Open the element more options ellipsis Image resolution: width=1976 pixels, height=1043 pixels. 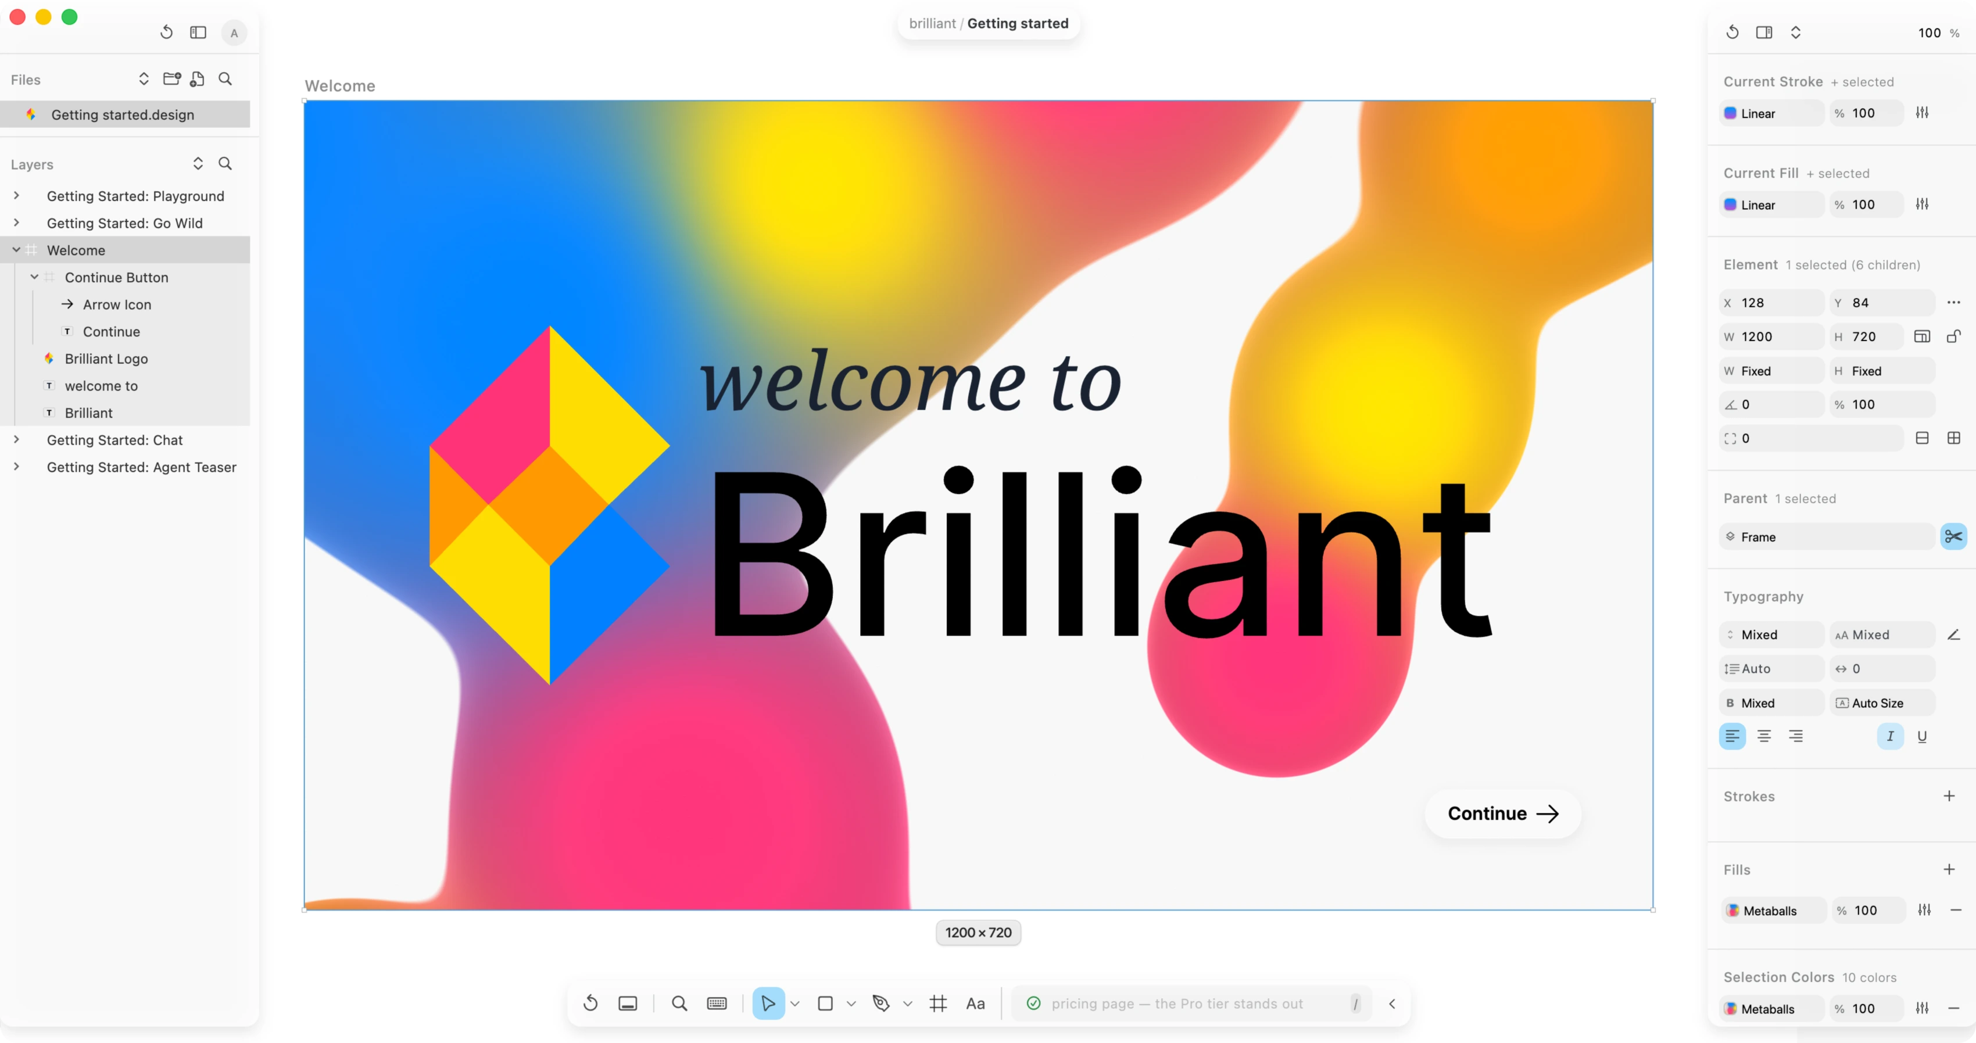(1954, 302)
